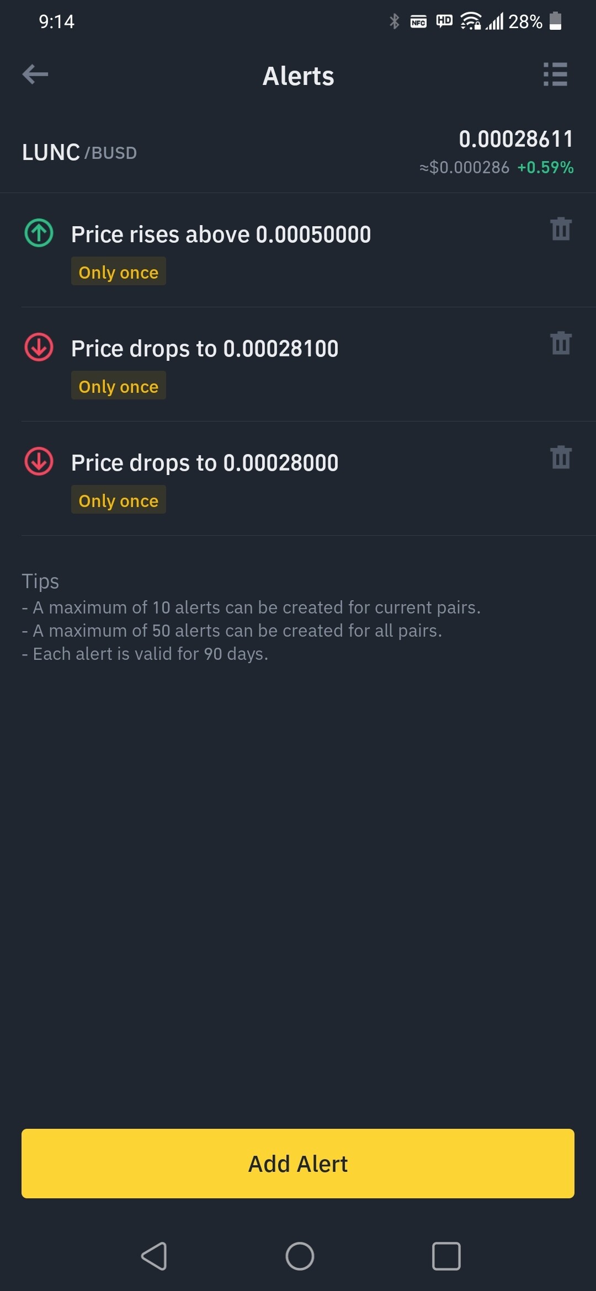Tap Only once tag on 0.00028000 alert

tap(119, 500)
